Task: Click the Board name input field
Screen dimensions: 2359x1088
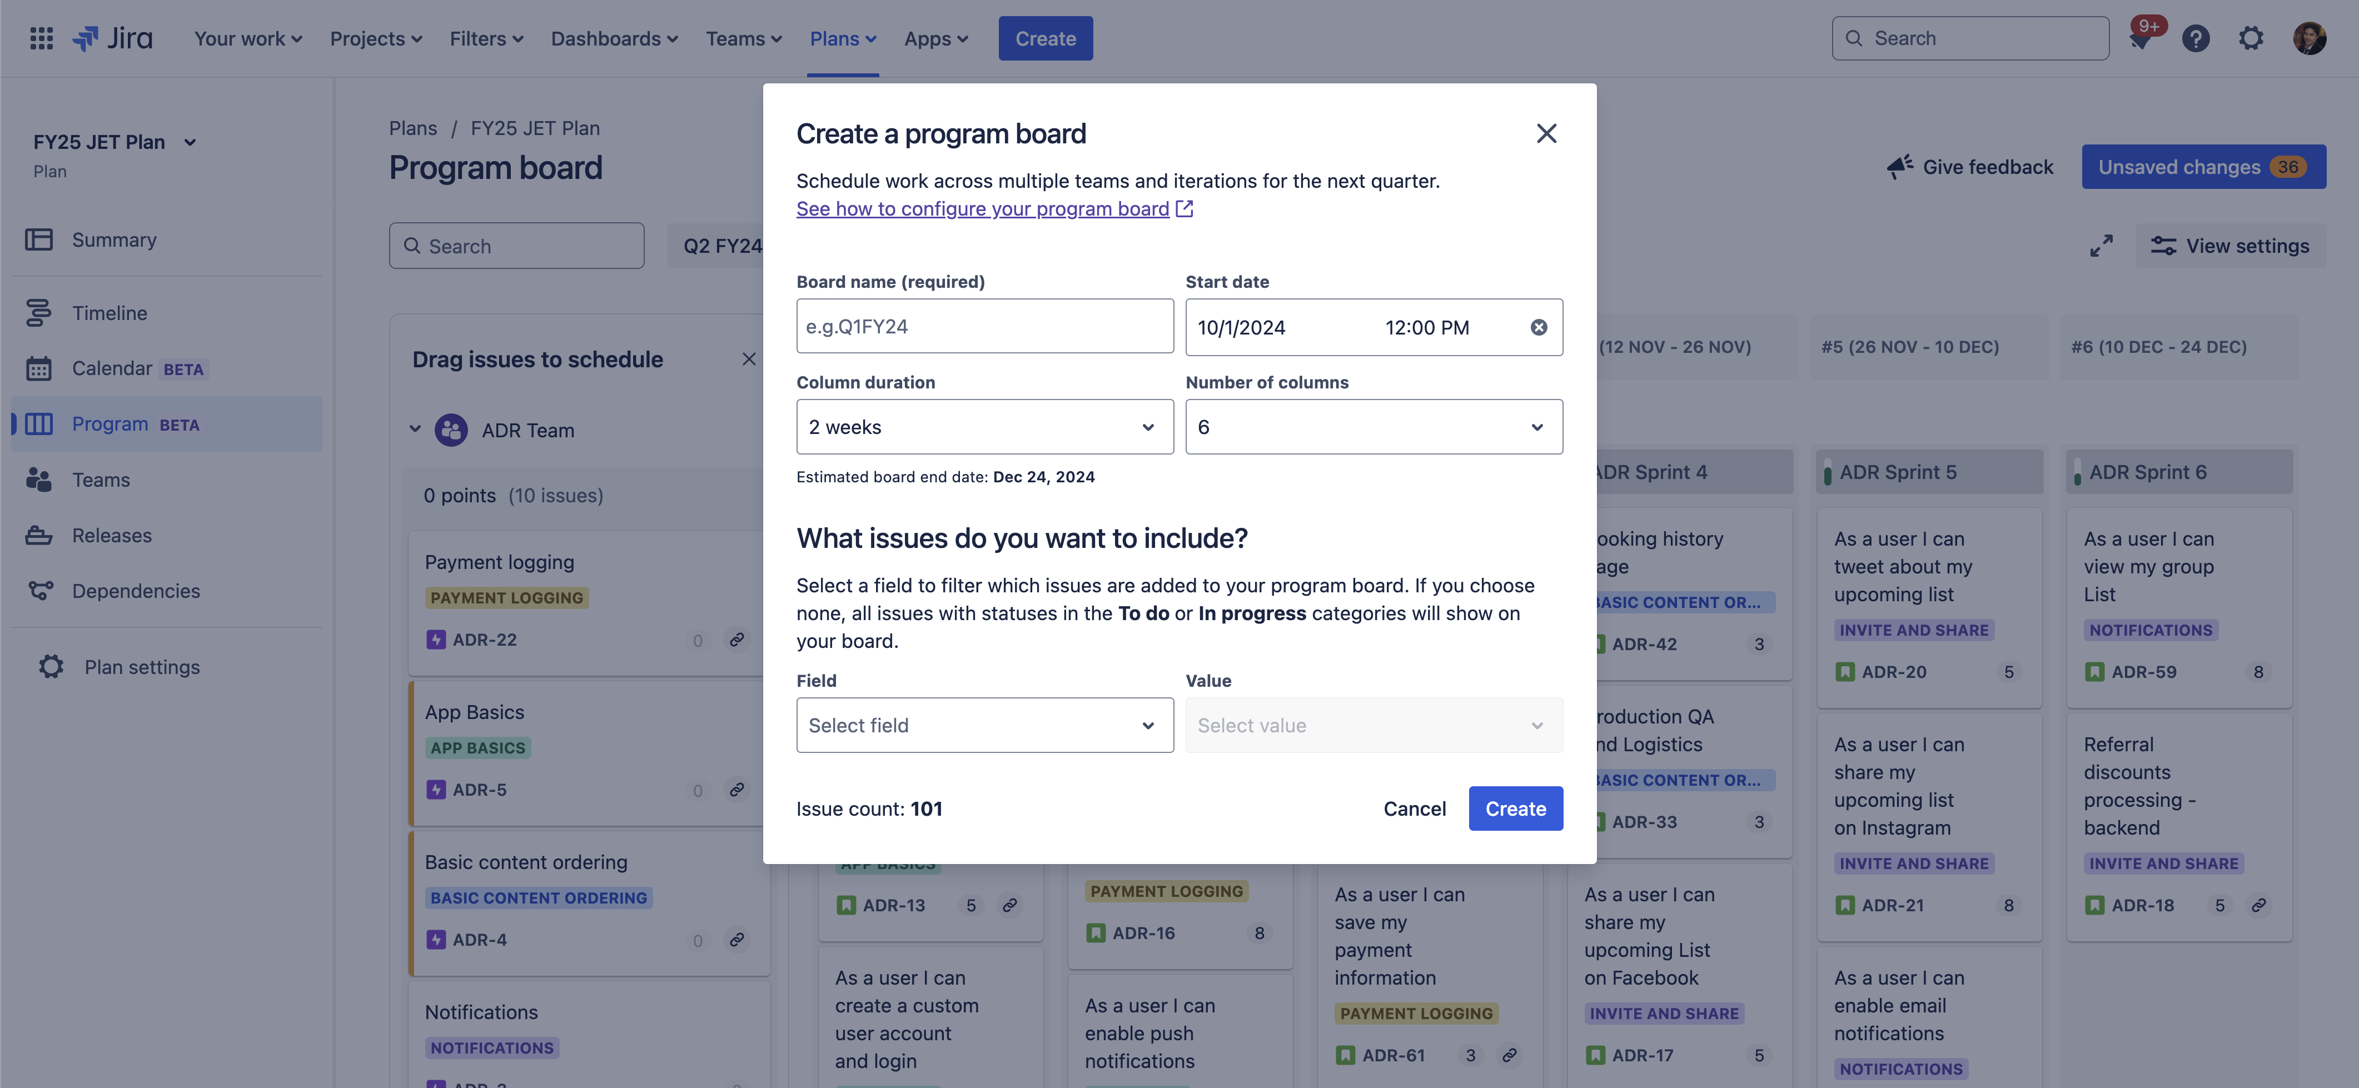Action: tap(984, 326)
